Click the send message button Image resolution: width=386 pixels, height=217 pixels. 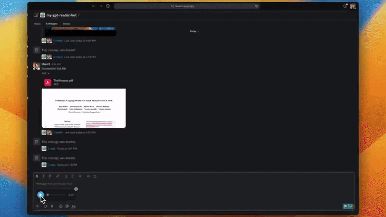tap(345, 206)
